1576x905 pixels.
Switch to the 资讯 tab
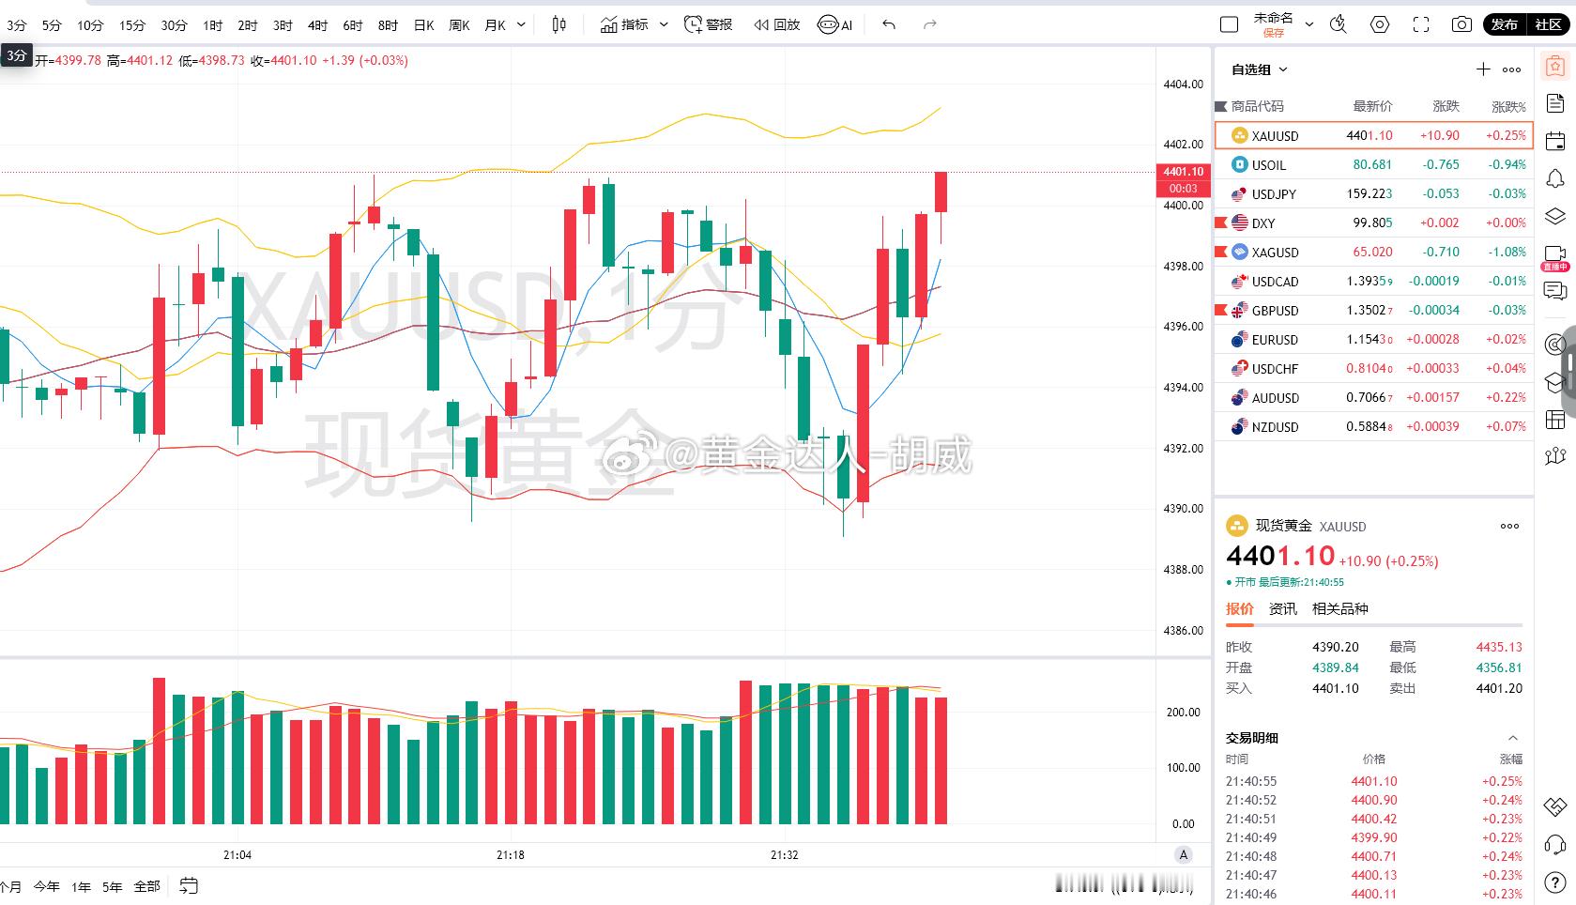(x=1282, y=608)
